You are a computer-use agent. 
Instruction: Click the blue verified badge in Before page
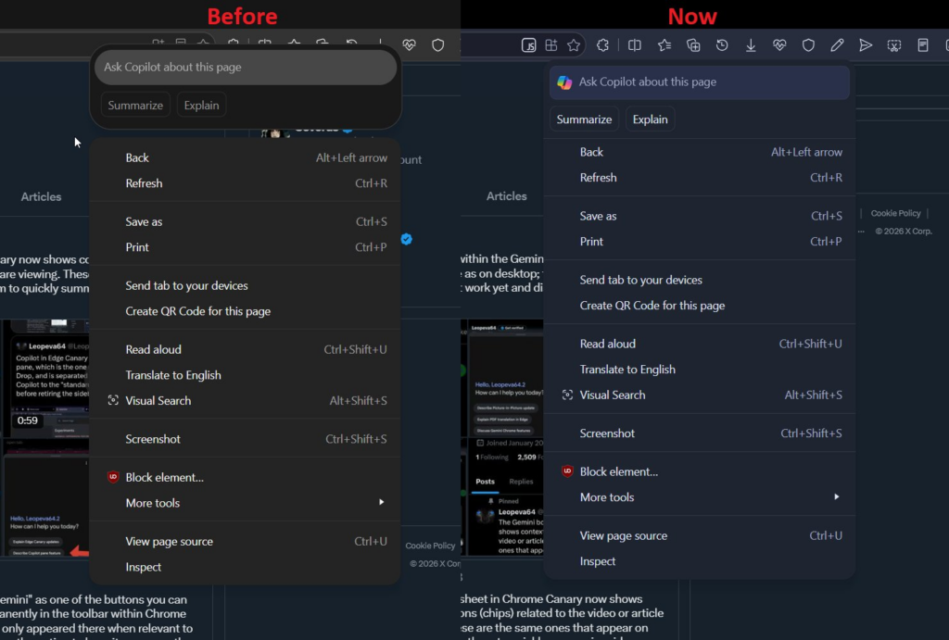[407, 239]
